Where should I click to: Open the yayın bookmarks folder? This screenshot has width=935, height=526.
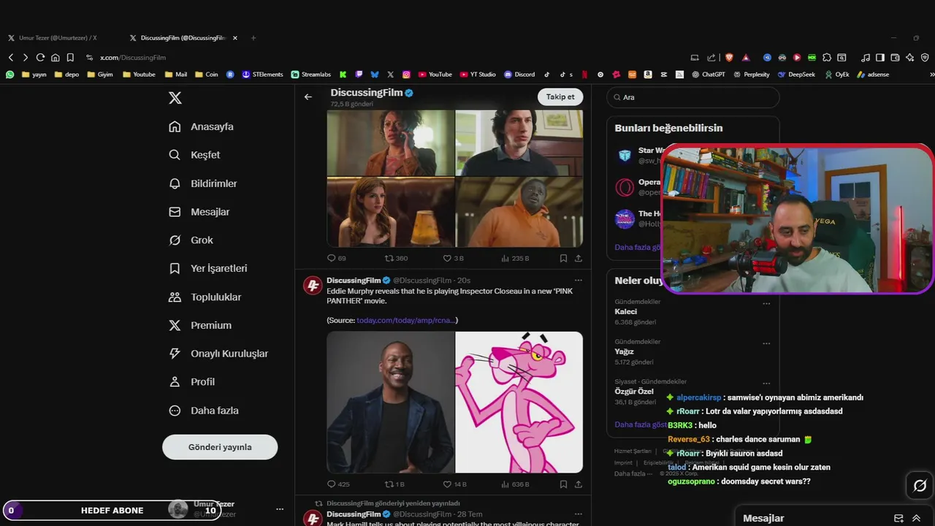pyautogui.click(x=34, y=75)
